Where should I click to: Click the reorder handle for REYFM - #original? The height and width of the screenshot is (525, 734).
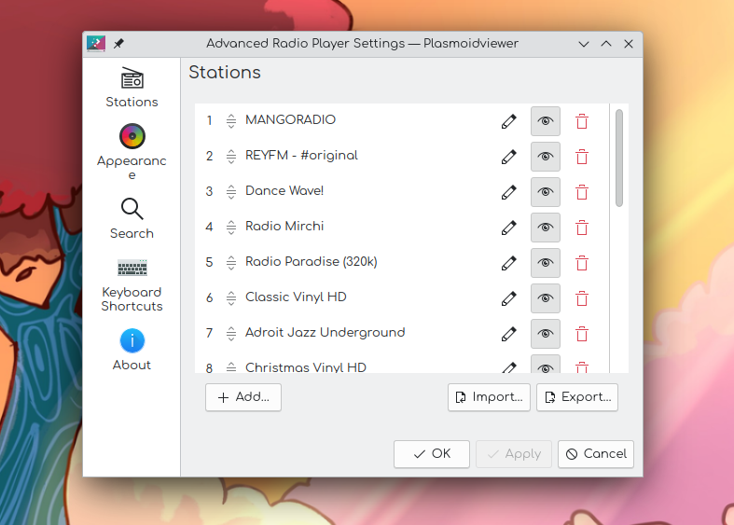[x=231, y=157]
